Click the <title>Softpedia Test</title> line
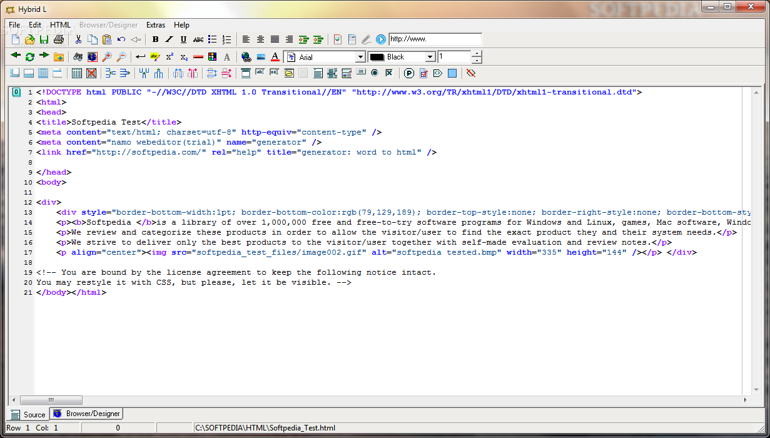 coord(109,122)
